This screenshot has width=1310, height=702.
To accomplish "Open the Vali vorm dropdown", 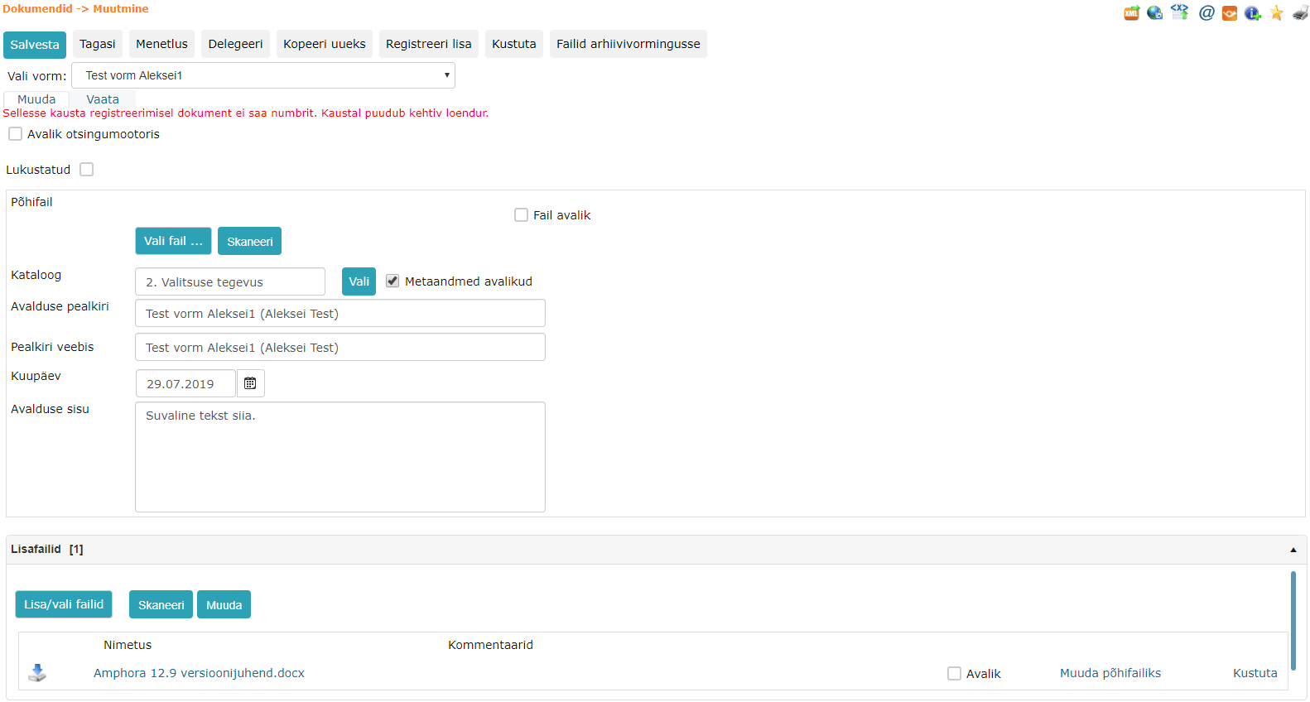I will click(x=263, y=75).
